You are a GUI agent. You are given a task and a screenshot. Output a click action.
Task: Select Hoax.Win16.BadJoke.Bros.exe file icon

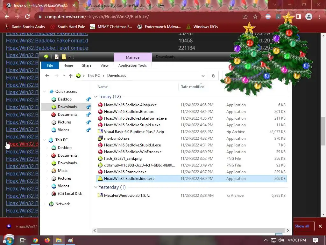click(x=100, y=111)
